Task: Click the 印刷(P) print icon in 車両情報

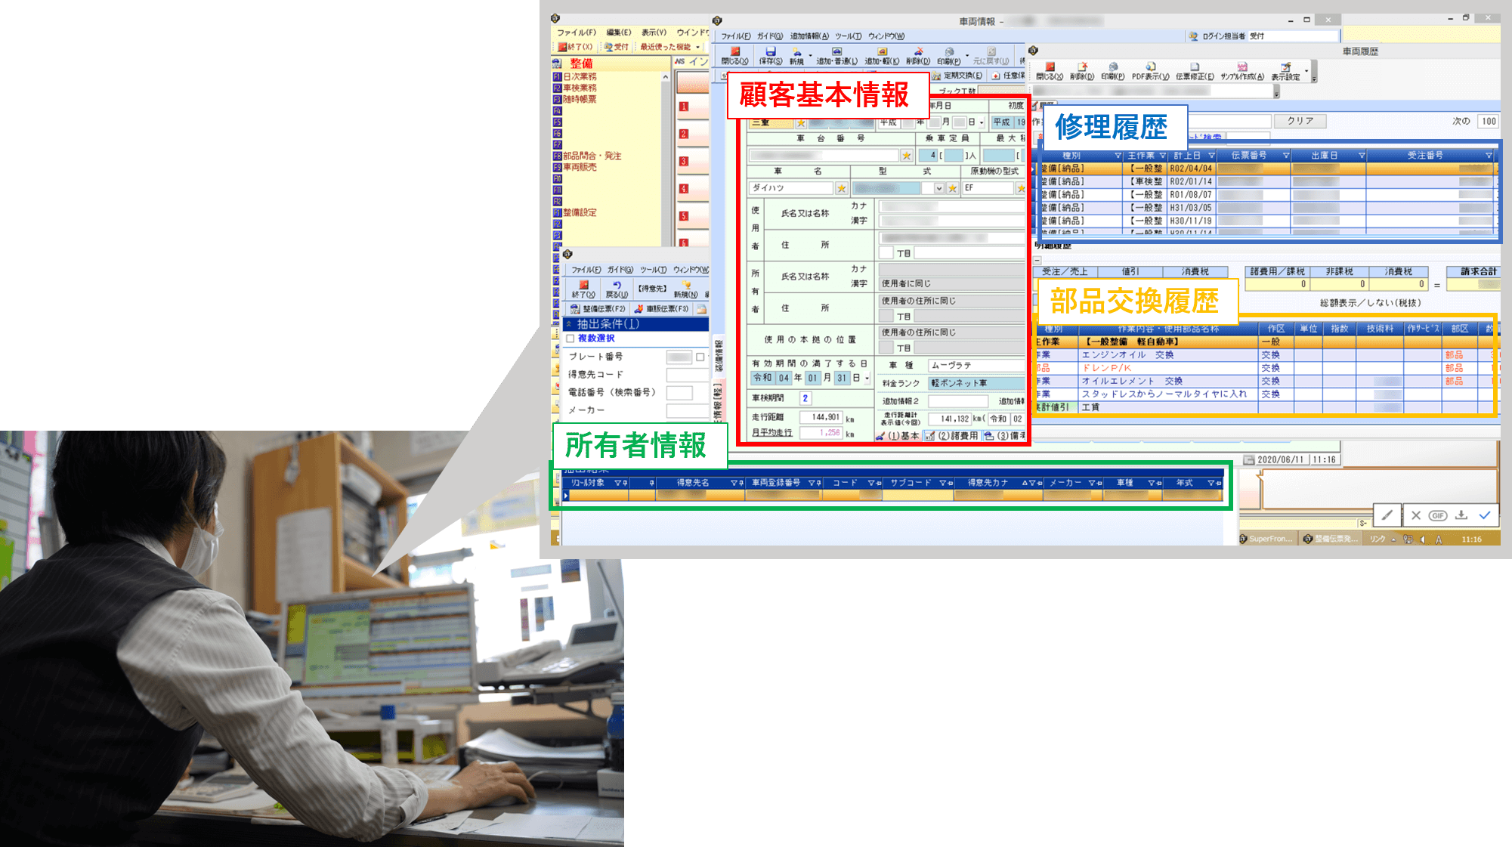Action: click(948, 57)
